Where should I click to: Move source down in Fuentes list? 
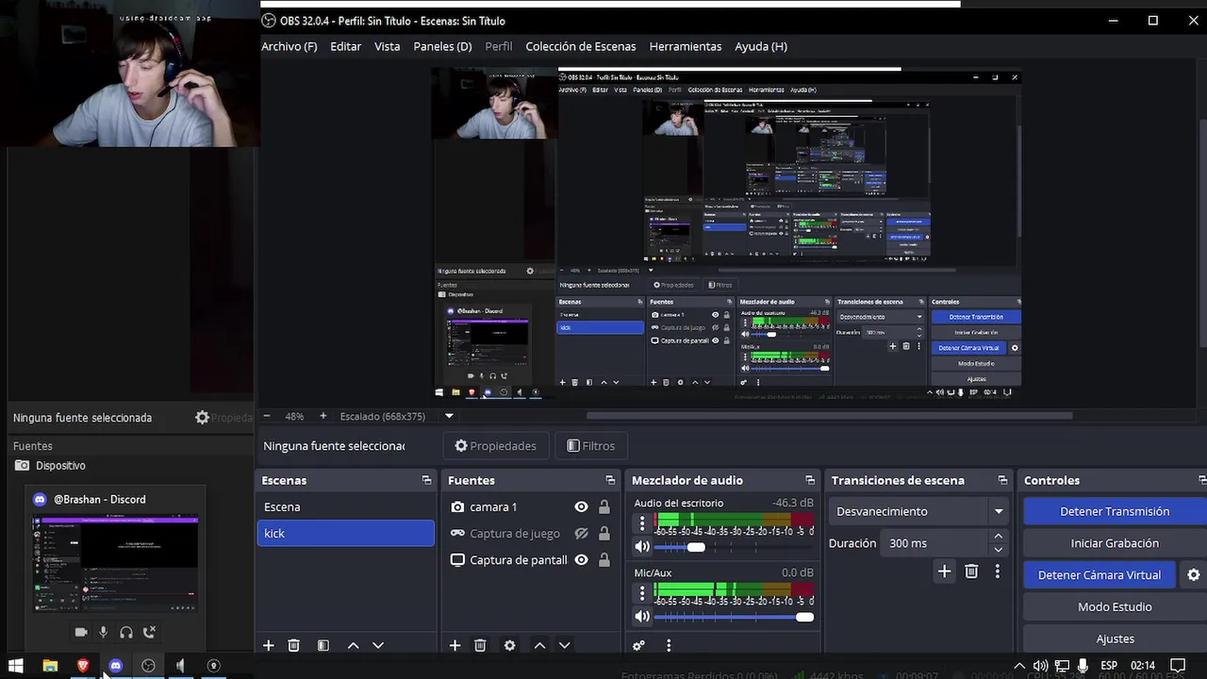[565, 645]
